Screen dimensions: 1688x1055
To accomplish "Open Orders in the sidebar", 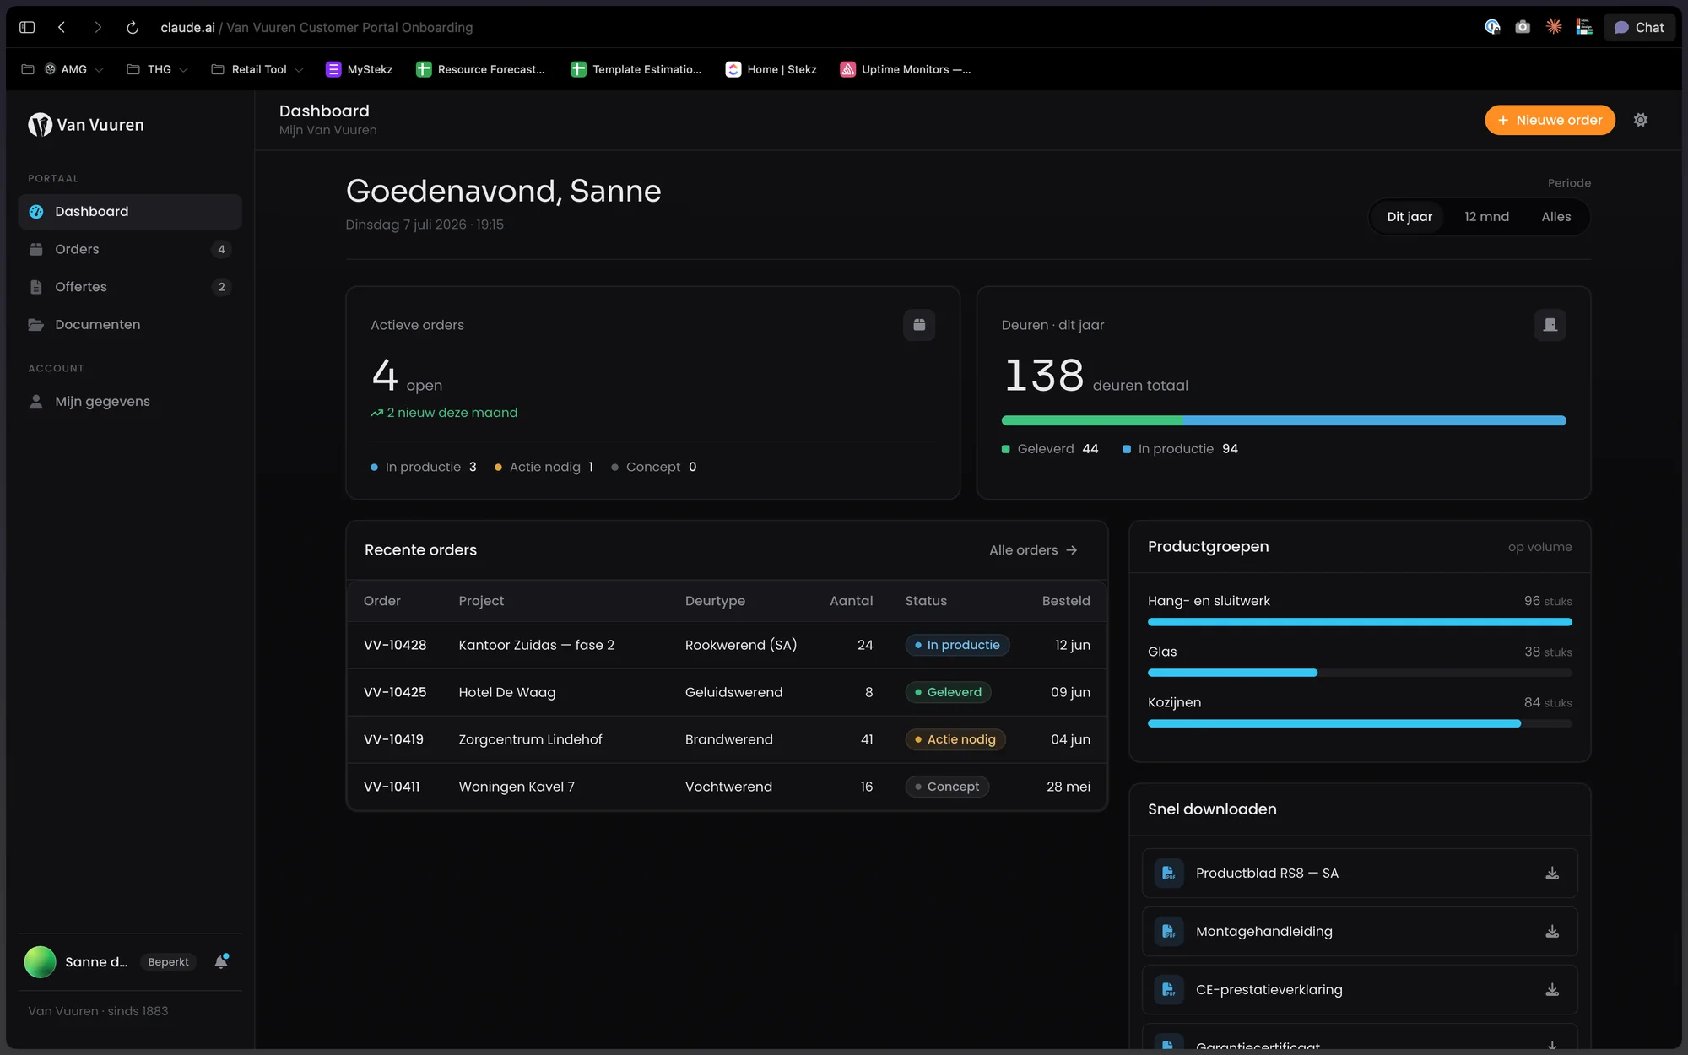I will point(130,249).
